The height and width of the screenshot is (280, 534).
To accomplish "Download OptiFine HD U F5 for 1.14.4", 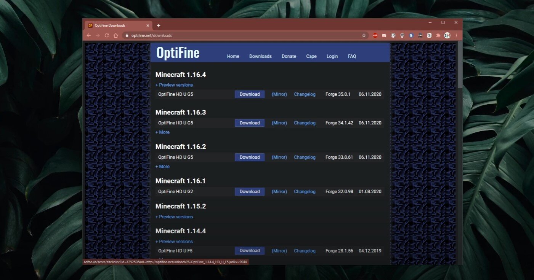I will (250, 251).
